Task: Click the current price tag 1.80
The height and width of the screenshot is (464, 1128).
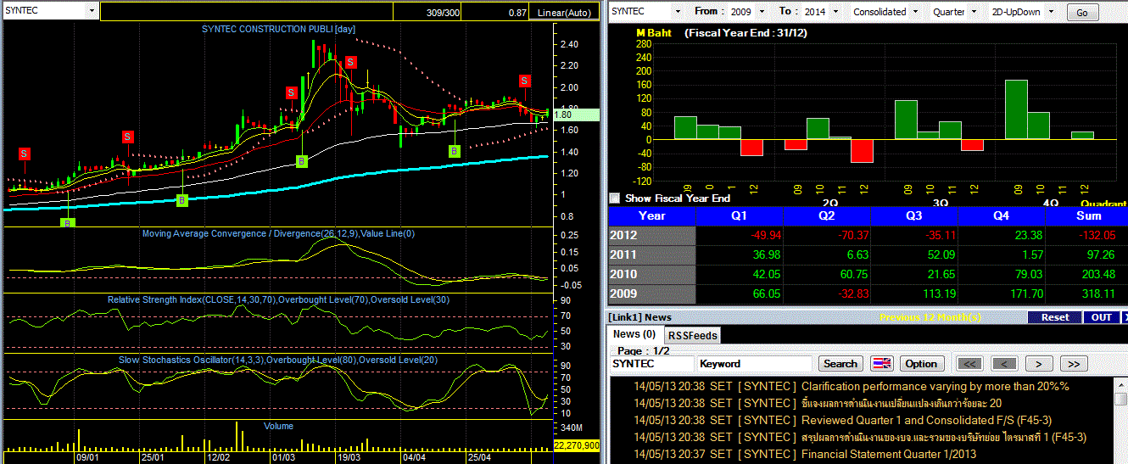Action: [576, 114]
